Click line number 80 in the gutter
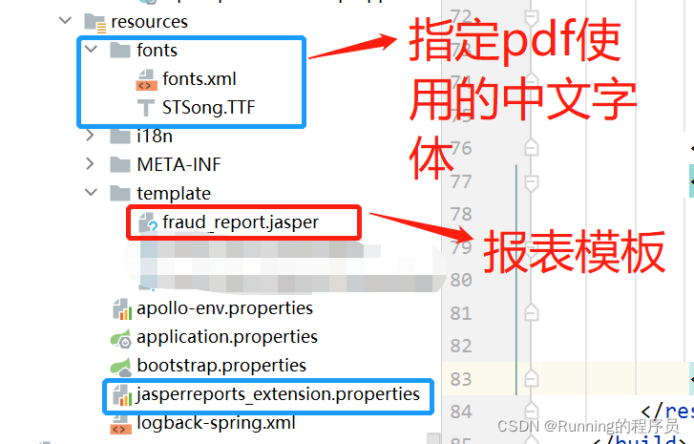Image resolution: width=694 pixels, height=444 pixels. click(461, 280)
